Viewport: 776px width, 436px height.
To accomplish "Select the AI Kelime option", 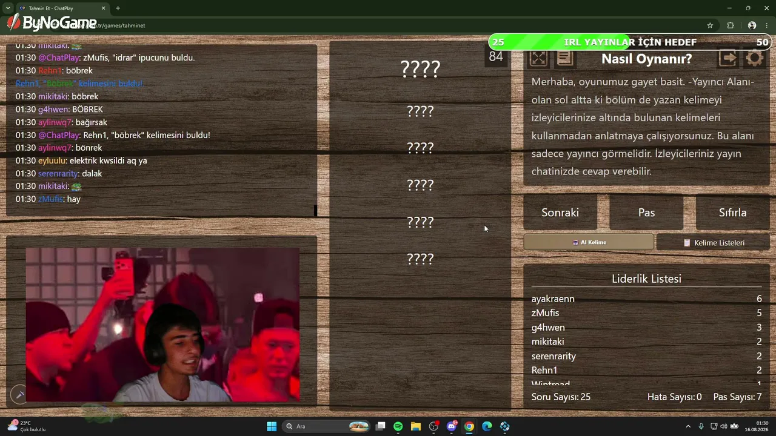I will [589, 242].
